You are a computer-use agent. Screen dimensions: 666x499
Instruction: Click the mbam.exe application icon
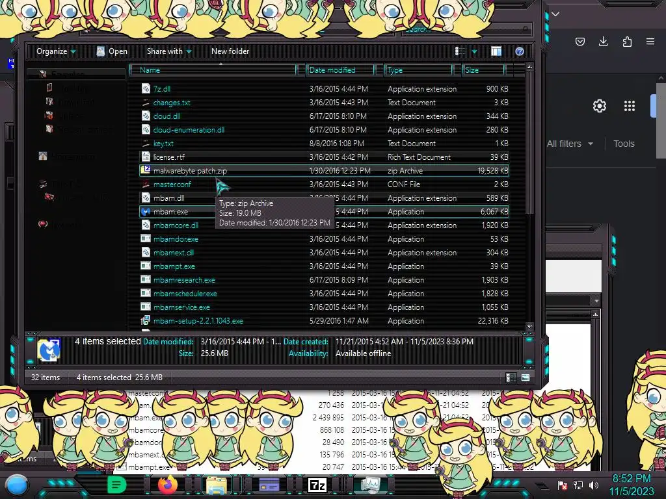(x=146, y=211)
